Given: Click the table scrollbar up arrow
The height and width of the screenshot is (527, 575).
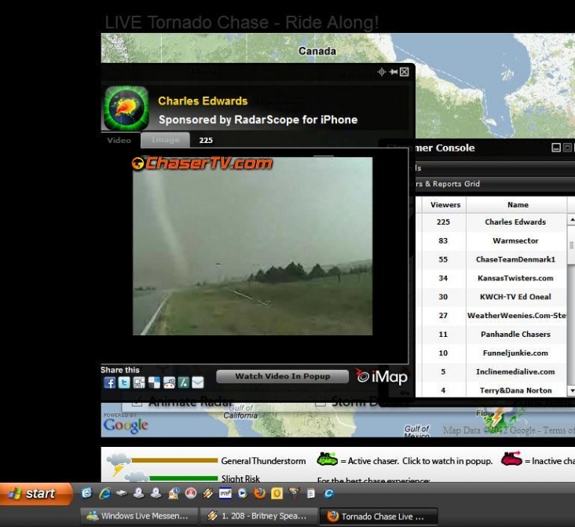Looking at the screenshot, I should pyautogui.click(x=571, y=220).
